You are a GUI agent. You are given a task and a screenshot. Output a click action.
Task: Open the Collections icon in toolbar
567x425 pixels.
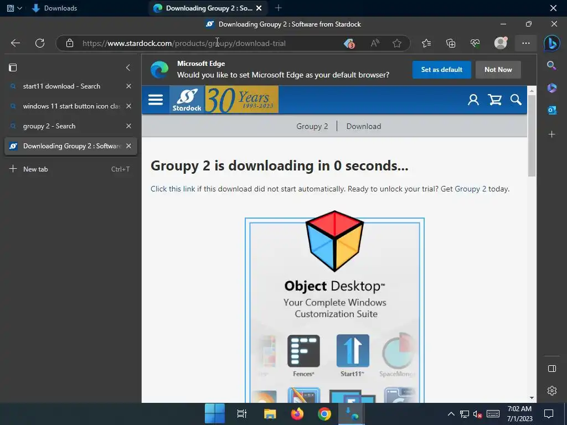click(x=451, y=43)
